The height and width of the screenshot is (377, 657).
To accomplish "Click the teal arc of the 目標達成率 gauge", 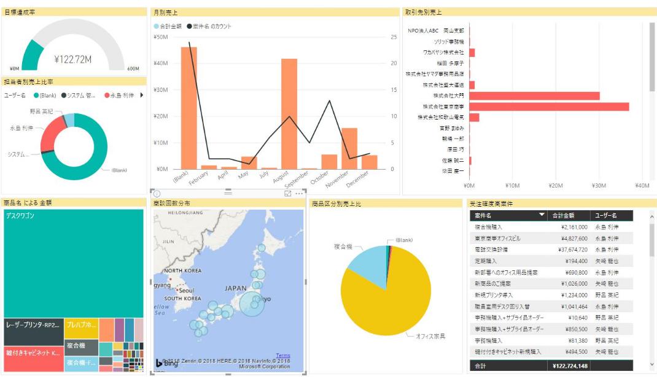I will [x=32, y=55].
